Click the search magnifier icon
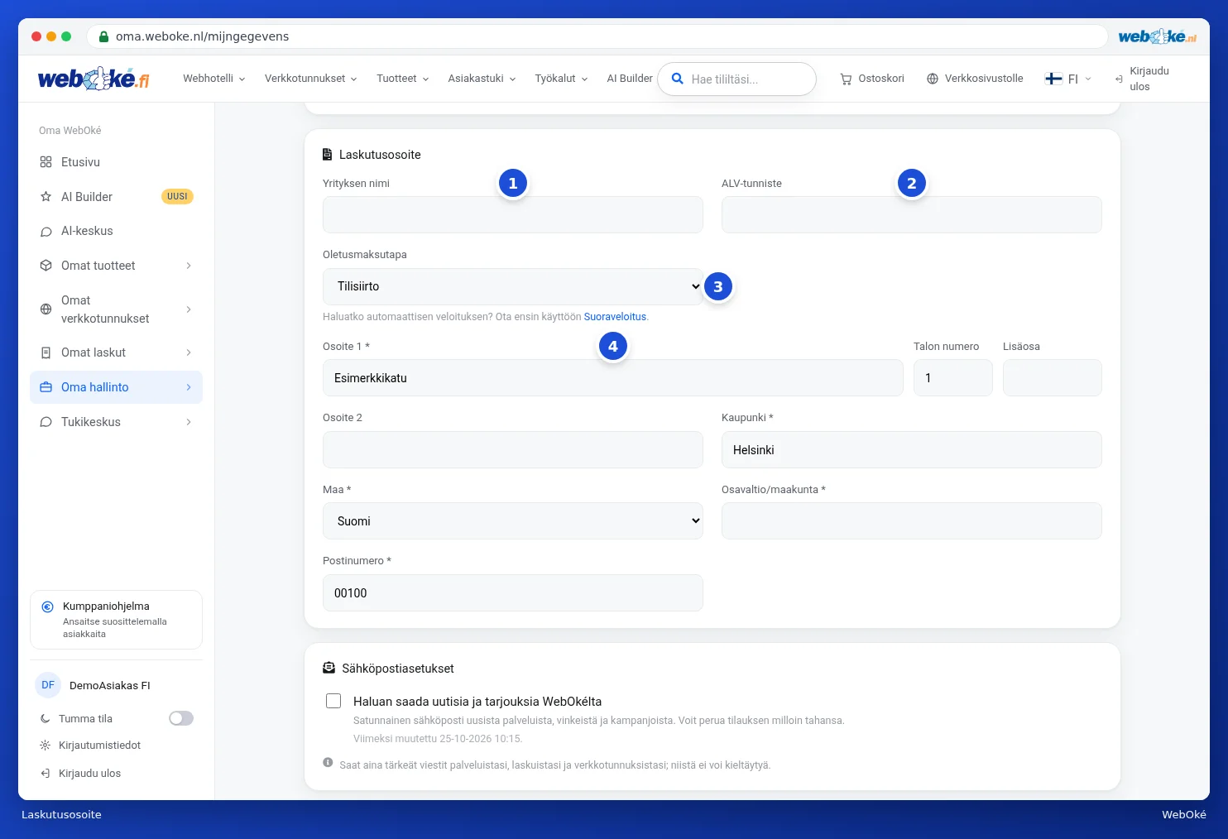This screenshot has height=839, width=1228. [x=677, y=79]
